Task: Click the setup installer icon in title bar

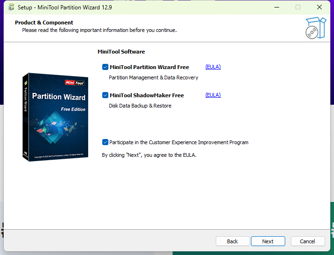Action: 11,7
